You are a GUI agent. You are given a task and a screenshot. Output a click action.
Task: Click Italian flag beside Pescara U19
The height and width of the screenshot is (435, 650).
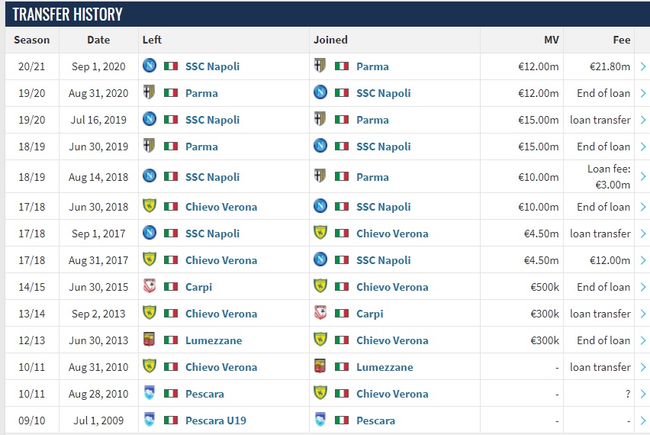pyautogui.click(x=171, y=420)
